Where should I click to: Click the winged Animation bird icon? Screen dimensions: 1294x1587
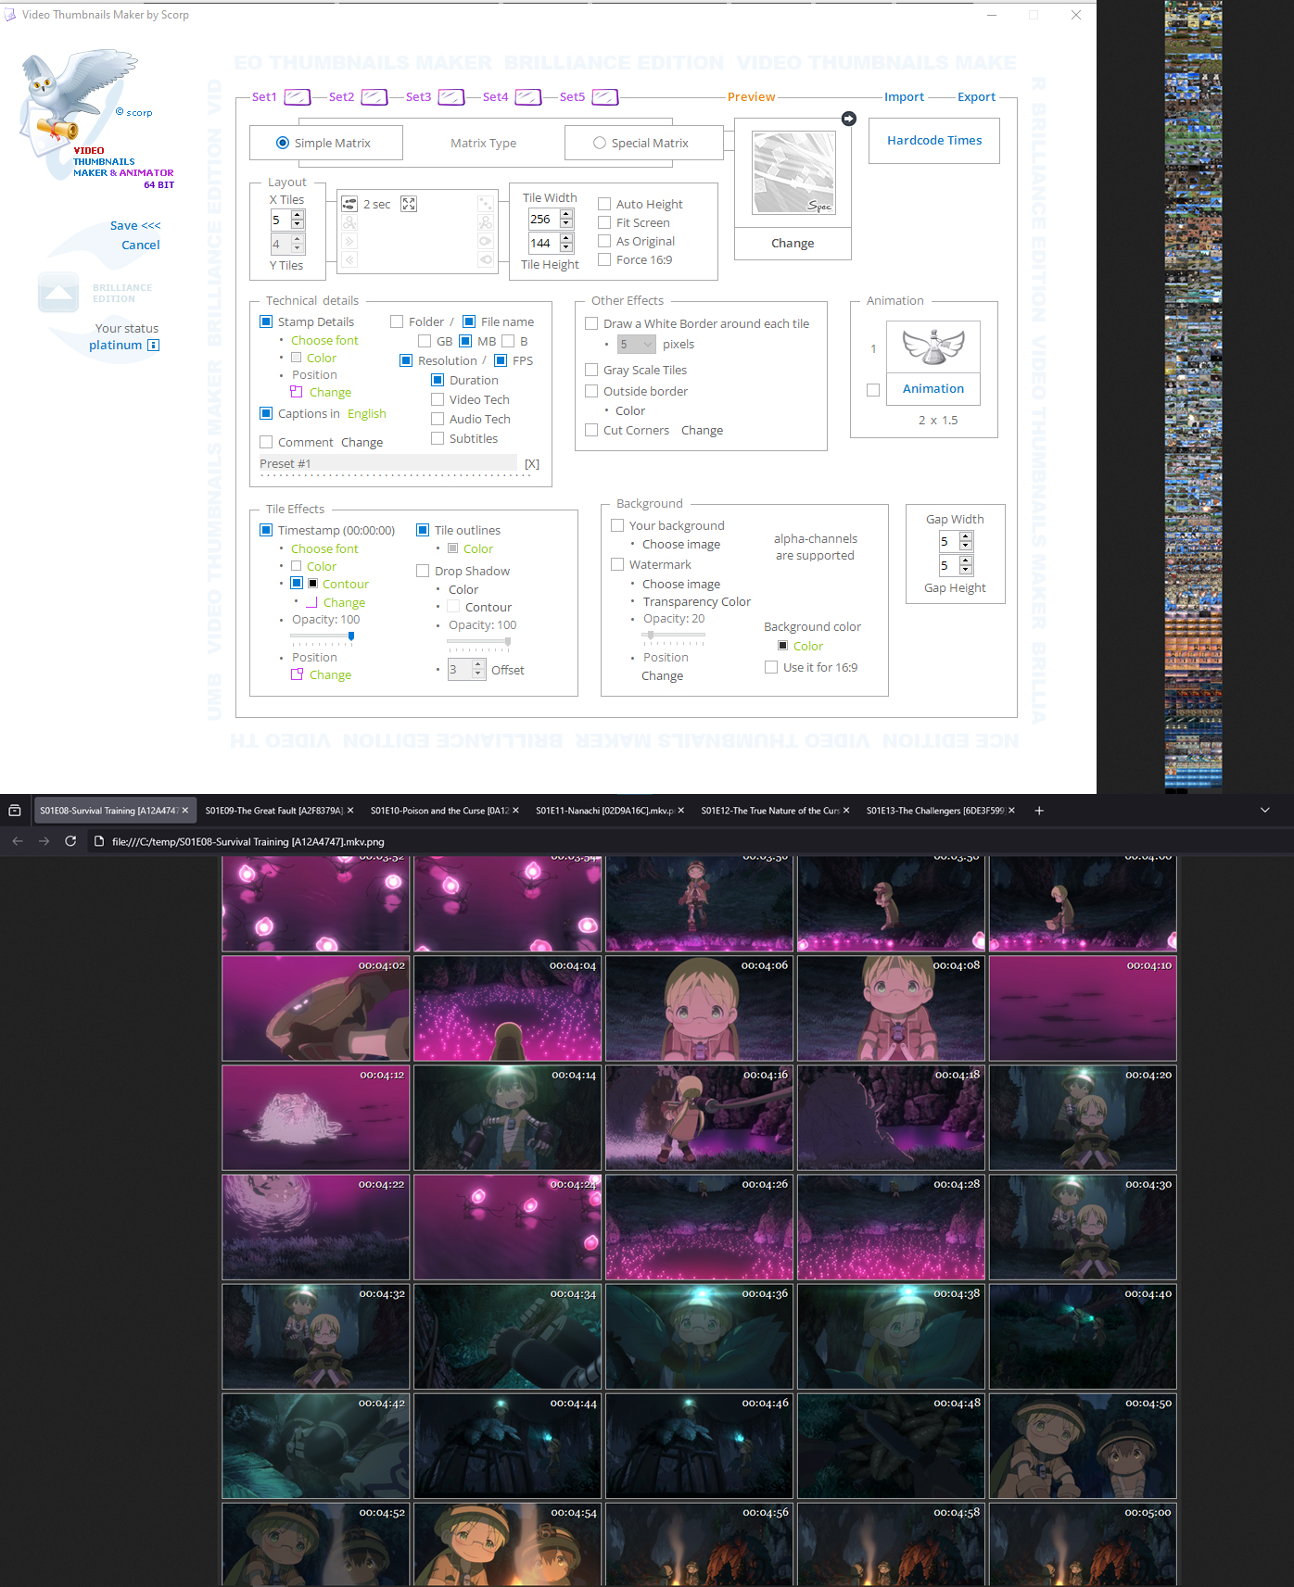click(933, 346)
